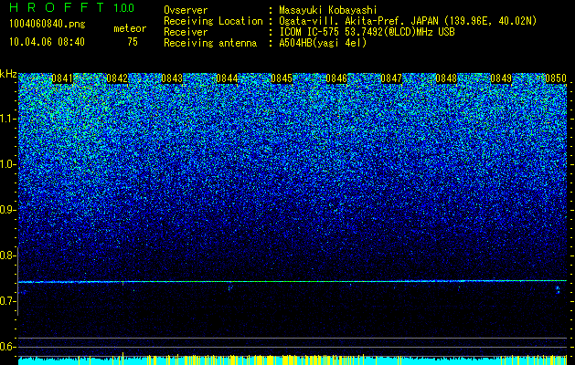Click the 0.7 frequency axis label

point(7,301)
